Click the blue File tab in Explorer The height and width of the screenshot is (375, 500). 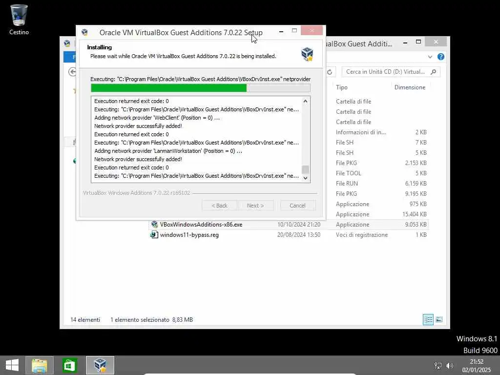(70, 57)
